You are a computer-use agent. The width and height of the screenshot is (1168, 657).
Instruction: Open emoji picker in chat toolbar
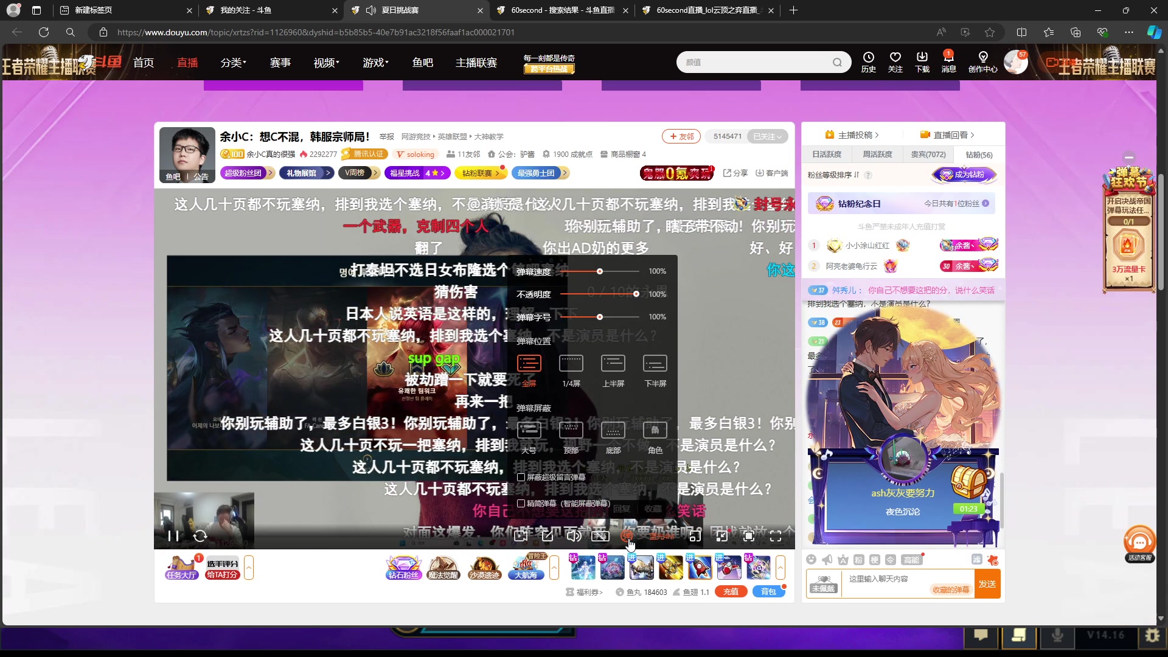coord(811,560)
